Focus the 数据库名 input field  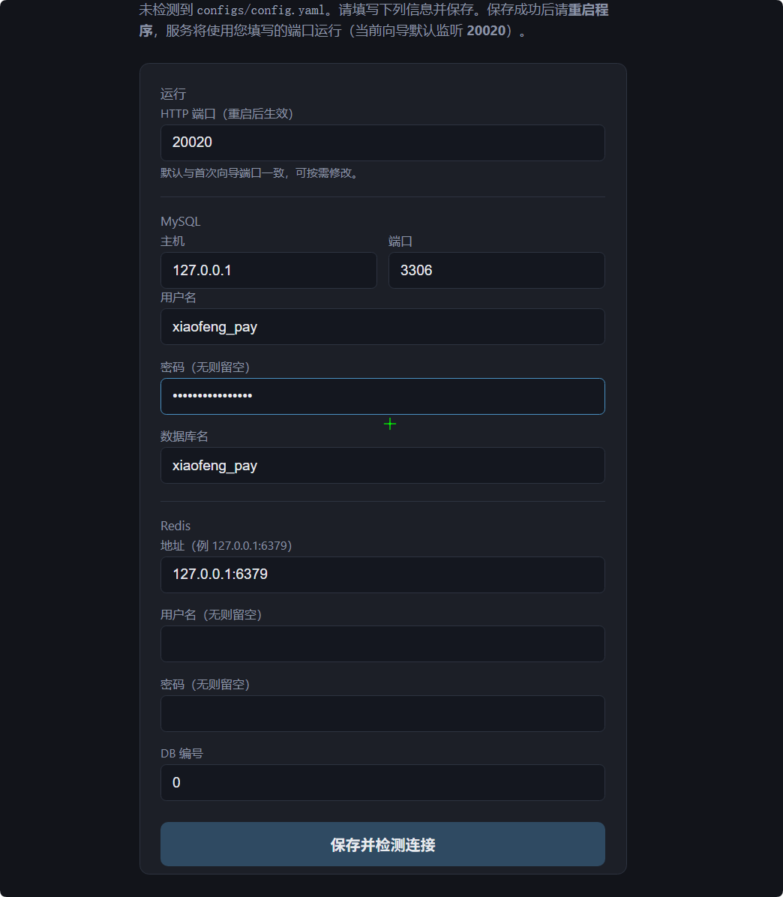point(382,466)
